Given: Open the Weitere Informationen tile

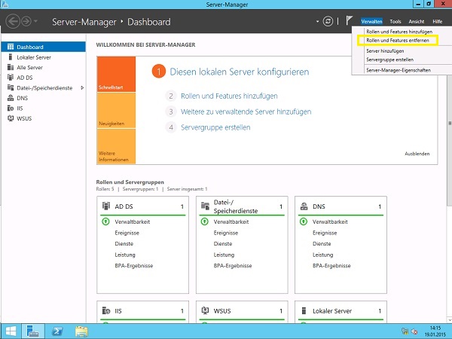Looking at the screenshot, I should click(x=116, y=146).
